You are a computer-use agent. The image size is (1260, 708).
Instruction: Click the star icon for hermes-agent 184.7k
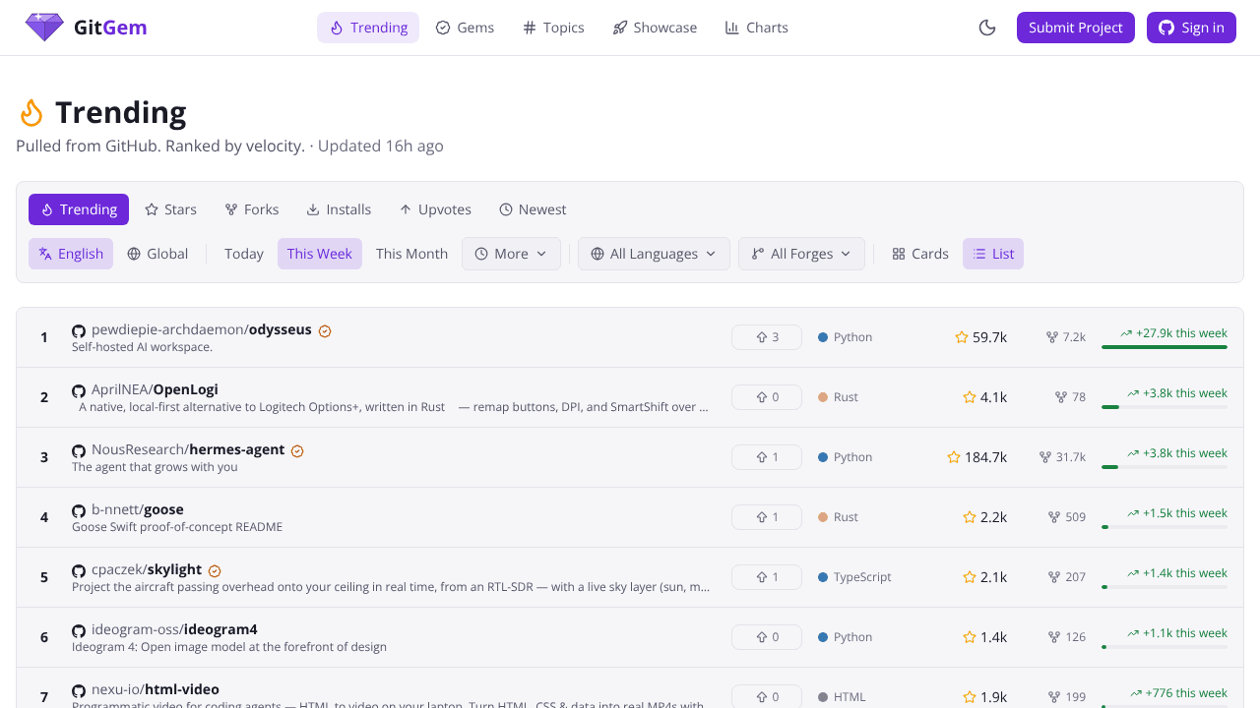pos(954,457)
